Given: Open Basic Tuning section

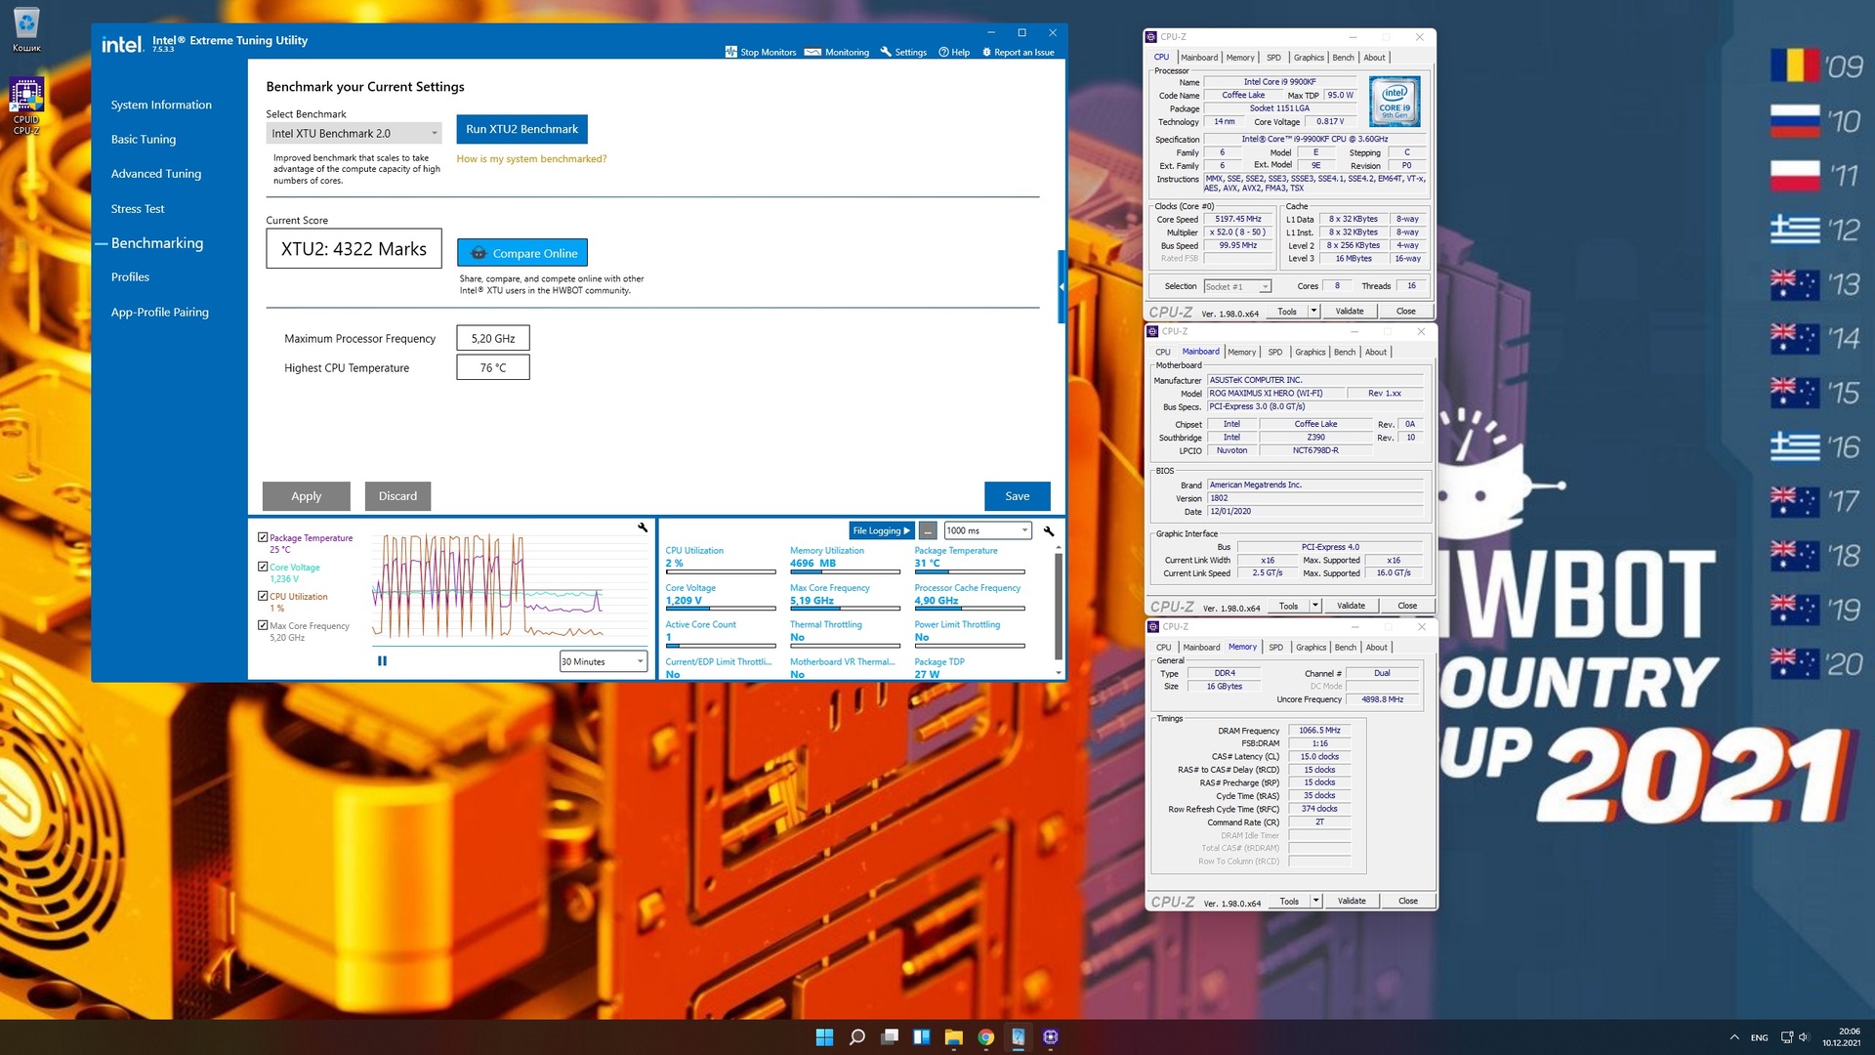Looking at the screenshot, I should 144,140.
